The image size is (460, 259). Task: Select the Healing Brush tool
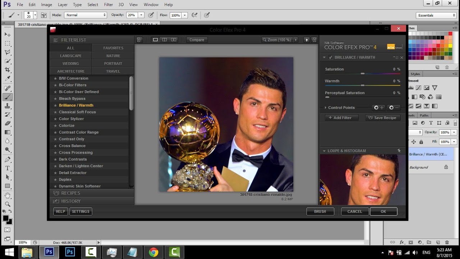[x=8, y=88]
